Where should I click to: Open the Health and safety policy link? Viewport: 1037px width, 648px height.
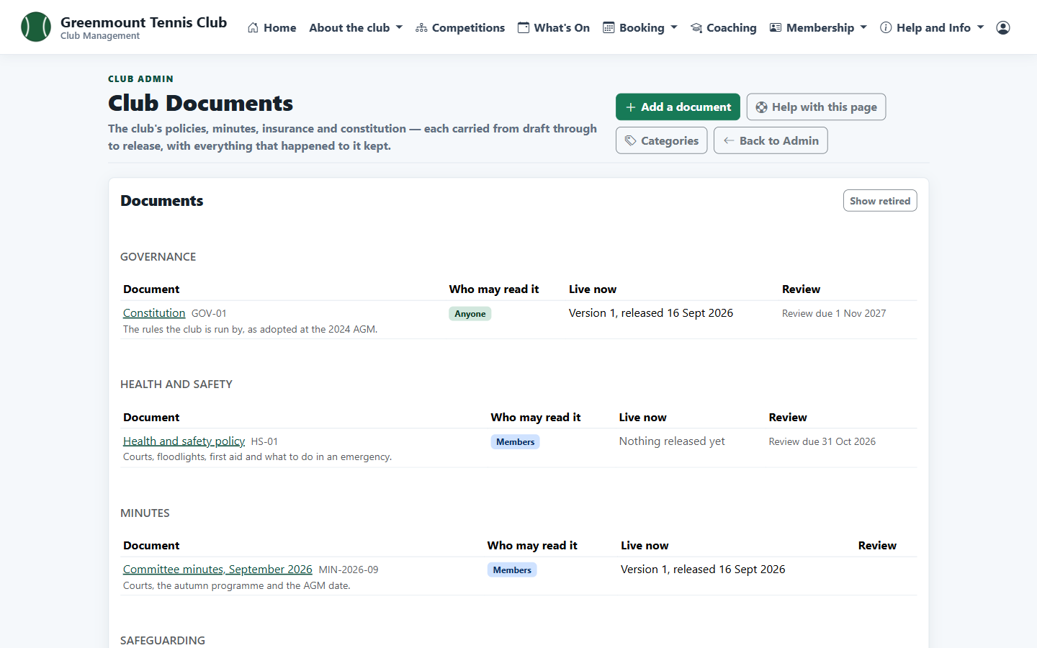(x=184, y=441)
